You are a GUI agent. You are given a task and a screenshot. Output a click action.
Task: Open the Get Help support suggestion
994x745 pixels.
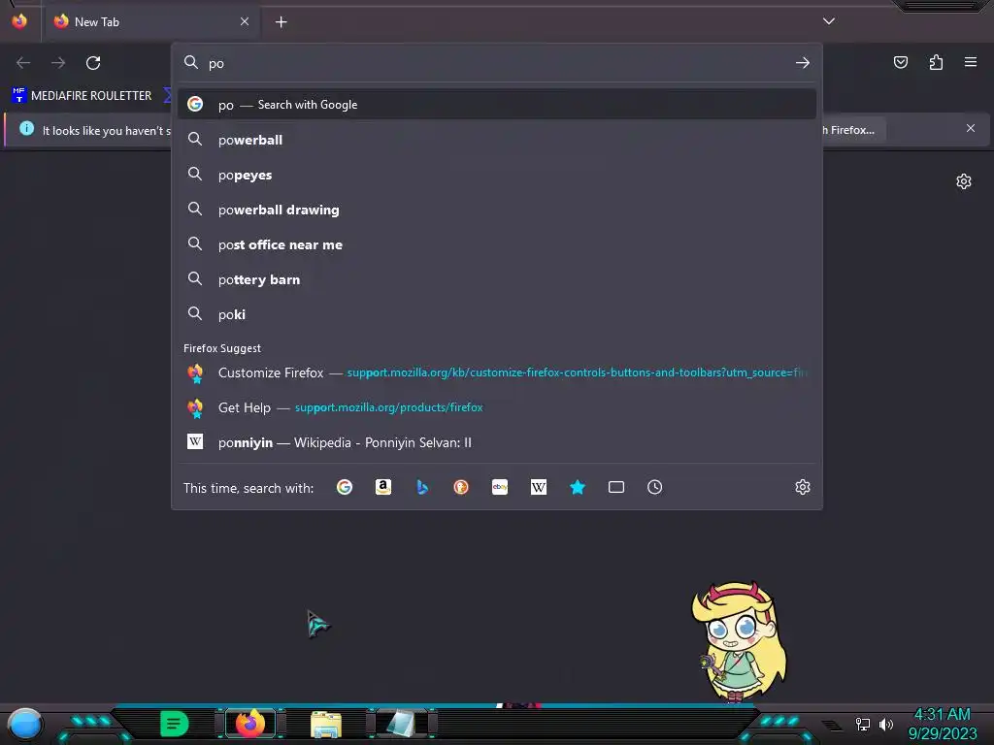click(x=497, y=407)
